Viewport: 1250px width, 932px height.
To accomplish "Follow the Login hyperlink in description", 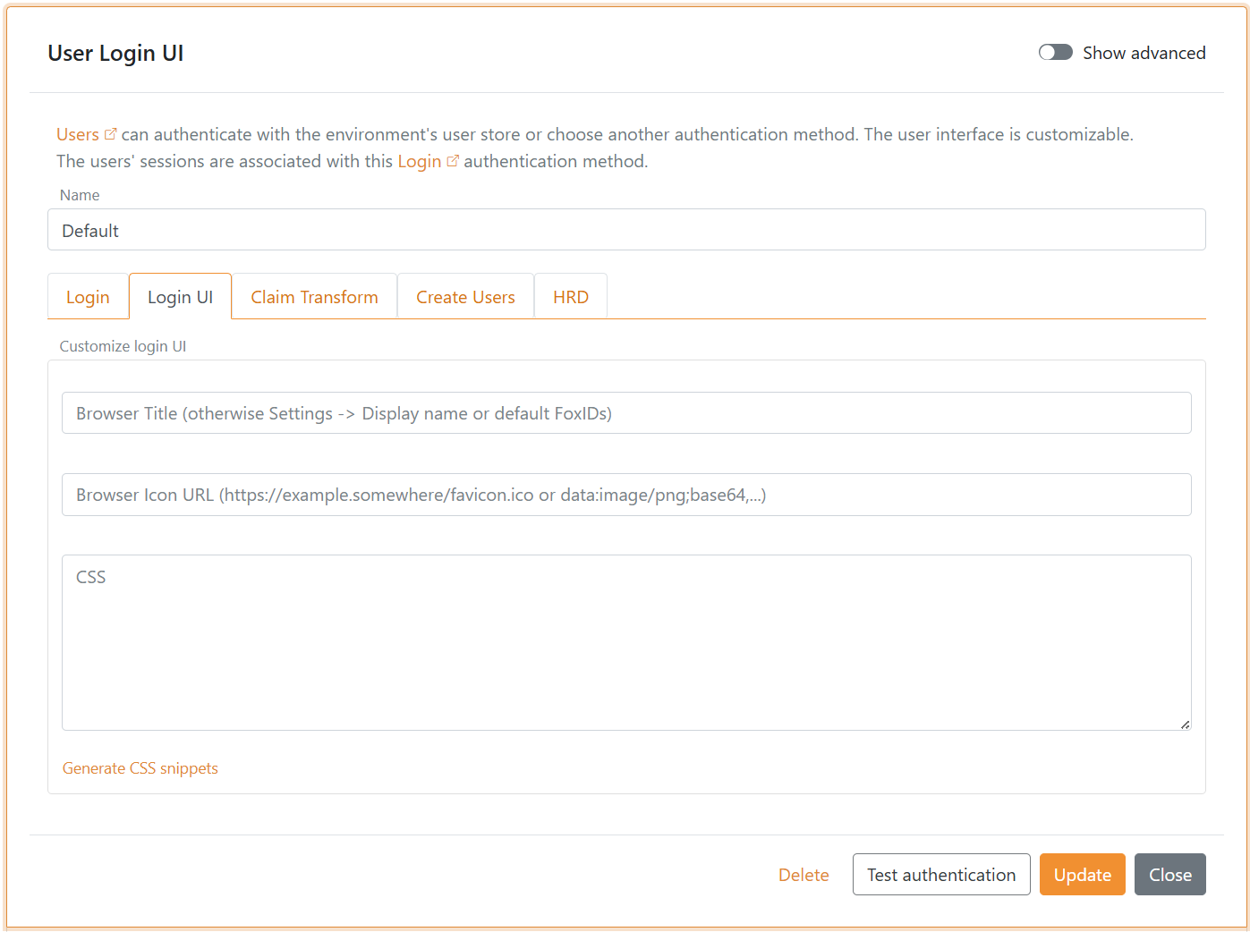I will pos(419,161).
